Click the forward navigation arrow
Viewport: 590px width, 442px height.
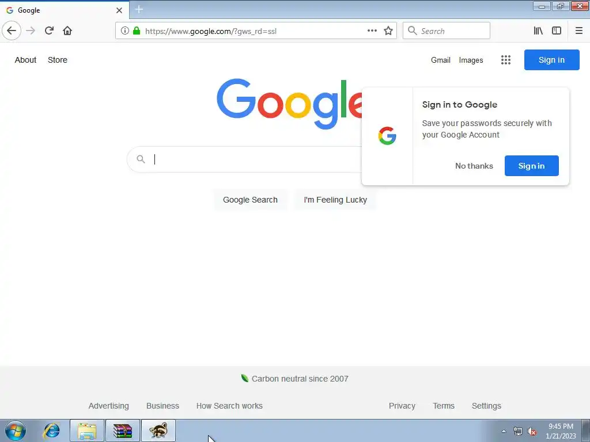coord(31,31)
